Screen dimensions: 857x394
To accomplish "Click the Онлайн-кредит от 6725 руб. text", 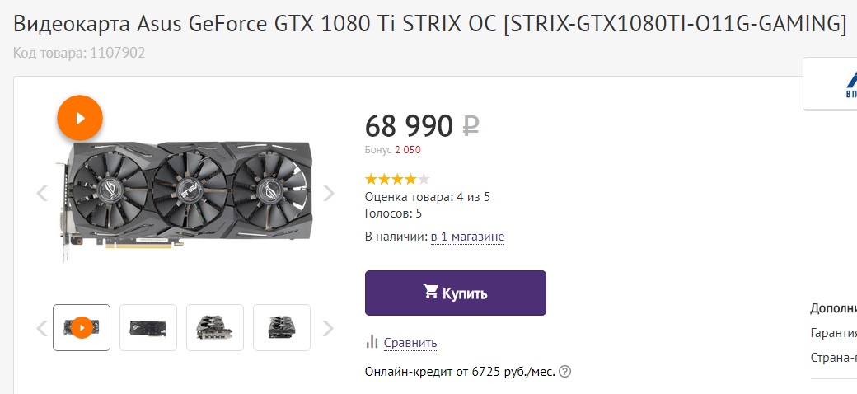I will click(460, 371).
